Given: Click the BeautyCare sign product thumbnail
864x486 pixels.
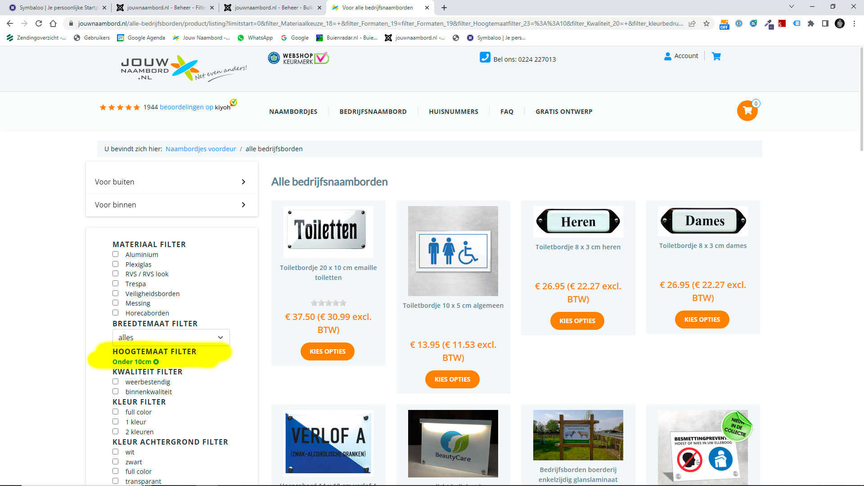Looking at the screenshot, I should (x=453, y=443).
